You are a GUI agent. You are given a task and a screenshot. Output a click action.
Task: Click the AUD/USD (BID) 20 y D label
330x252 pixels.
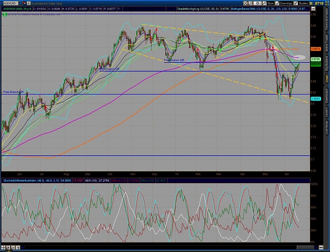coord(17,9)
